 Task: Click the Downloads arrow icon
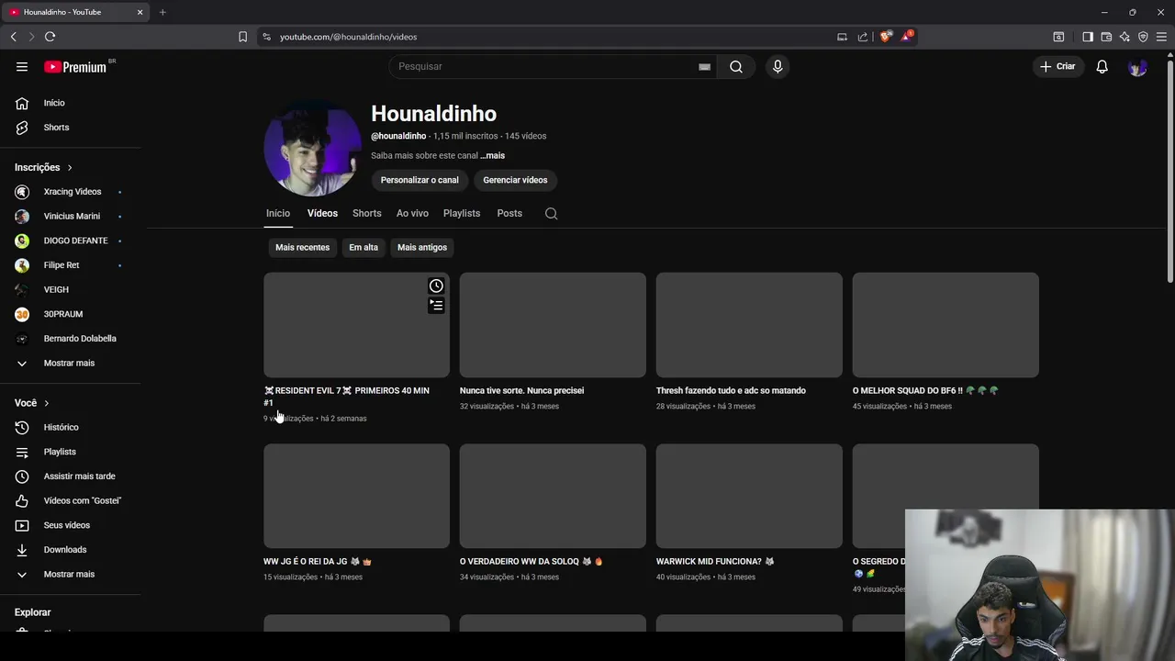(x=22, y=550)
